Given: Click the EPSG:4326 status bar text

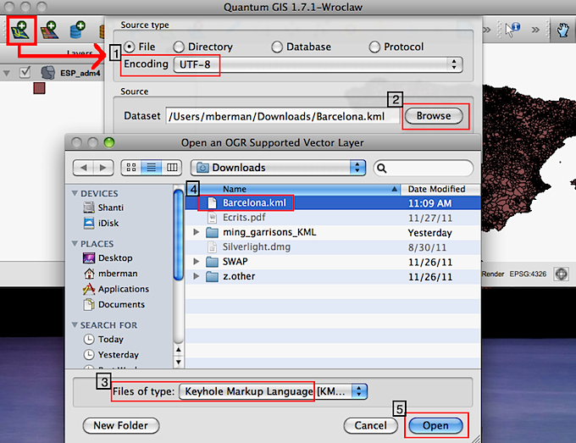Looking at the screenshot, I should tap(528, 274).
